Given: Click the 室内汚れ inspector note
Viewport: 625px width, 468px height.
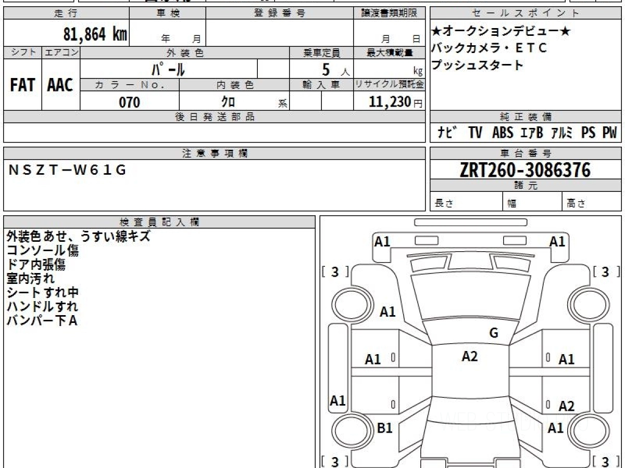Looking at the screenshot, I should 30,279.
